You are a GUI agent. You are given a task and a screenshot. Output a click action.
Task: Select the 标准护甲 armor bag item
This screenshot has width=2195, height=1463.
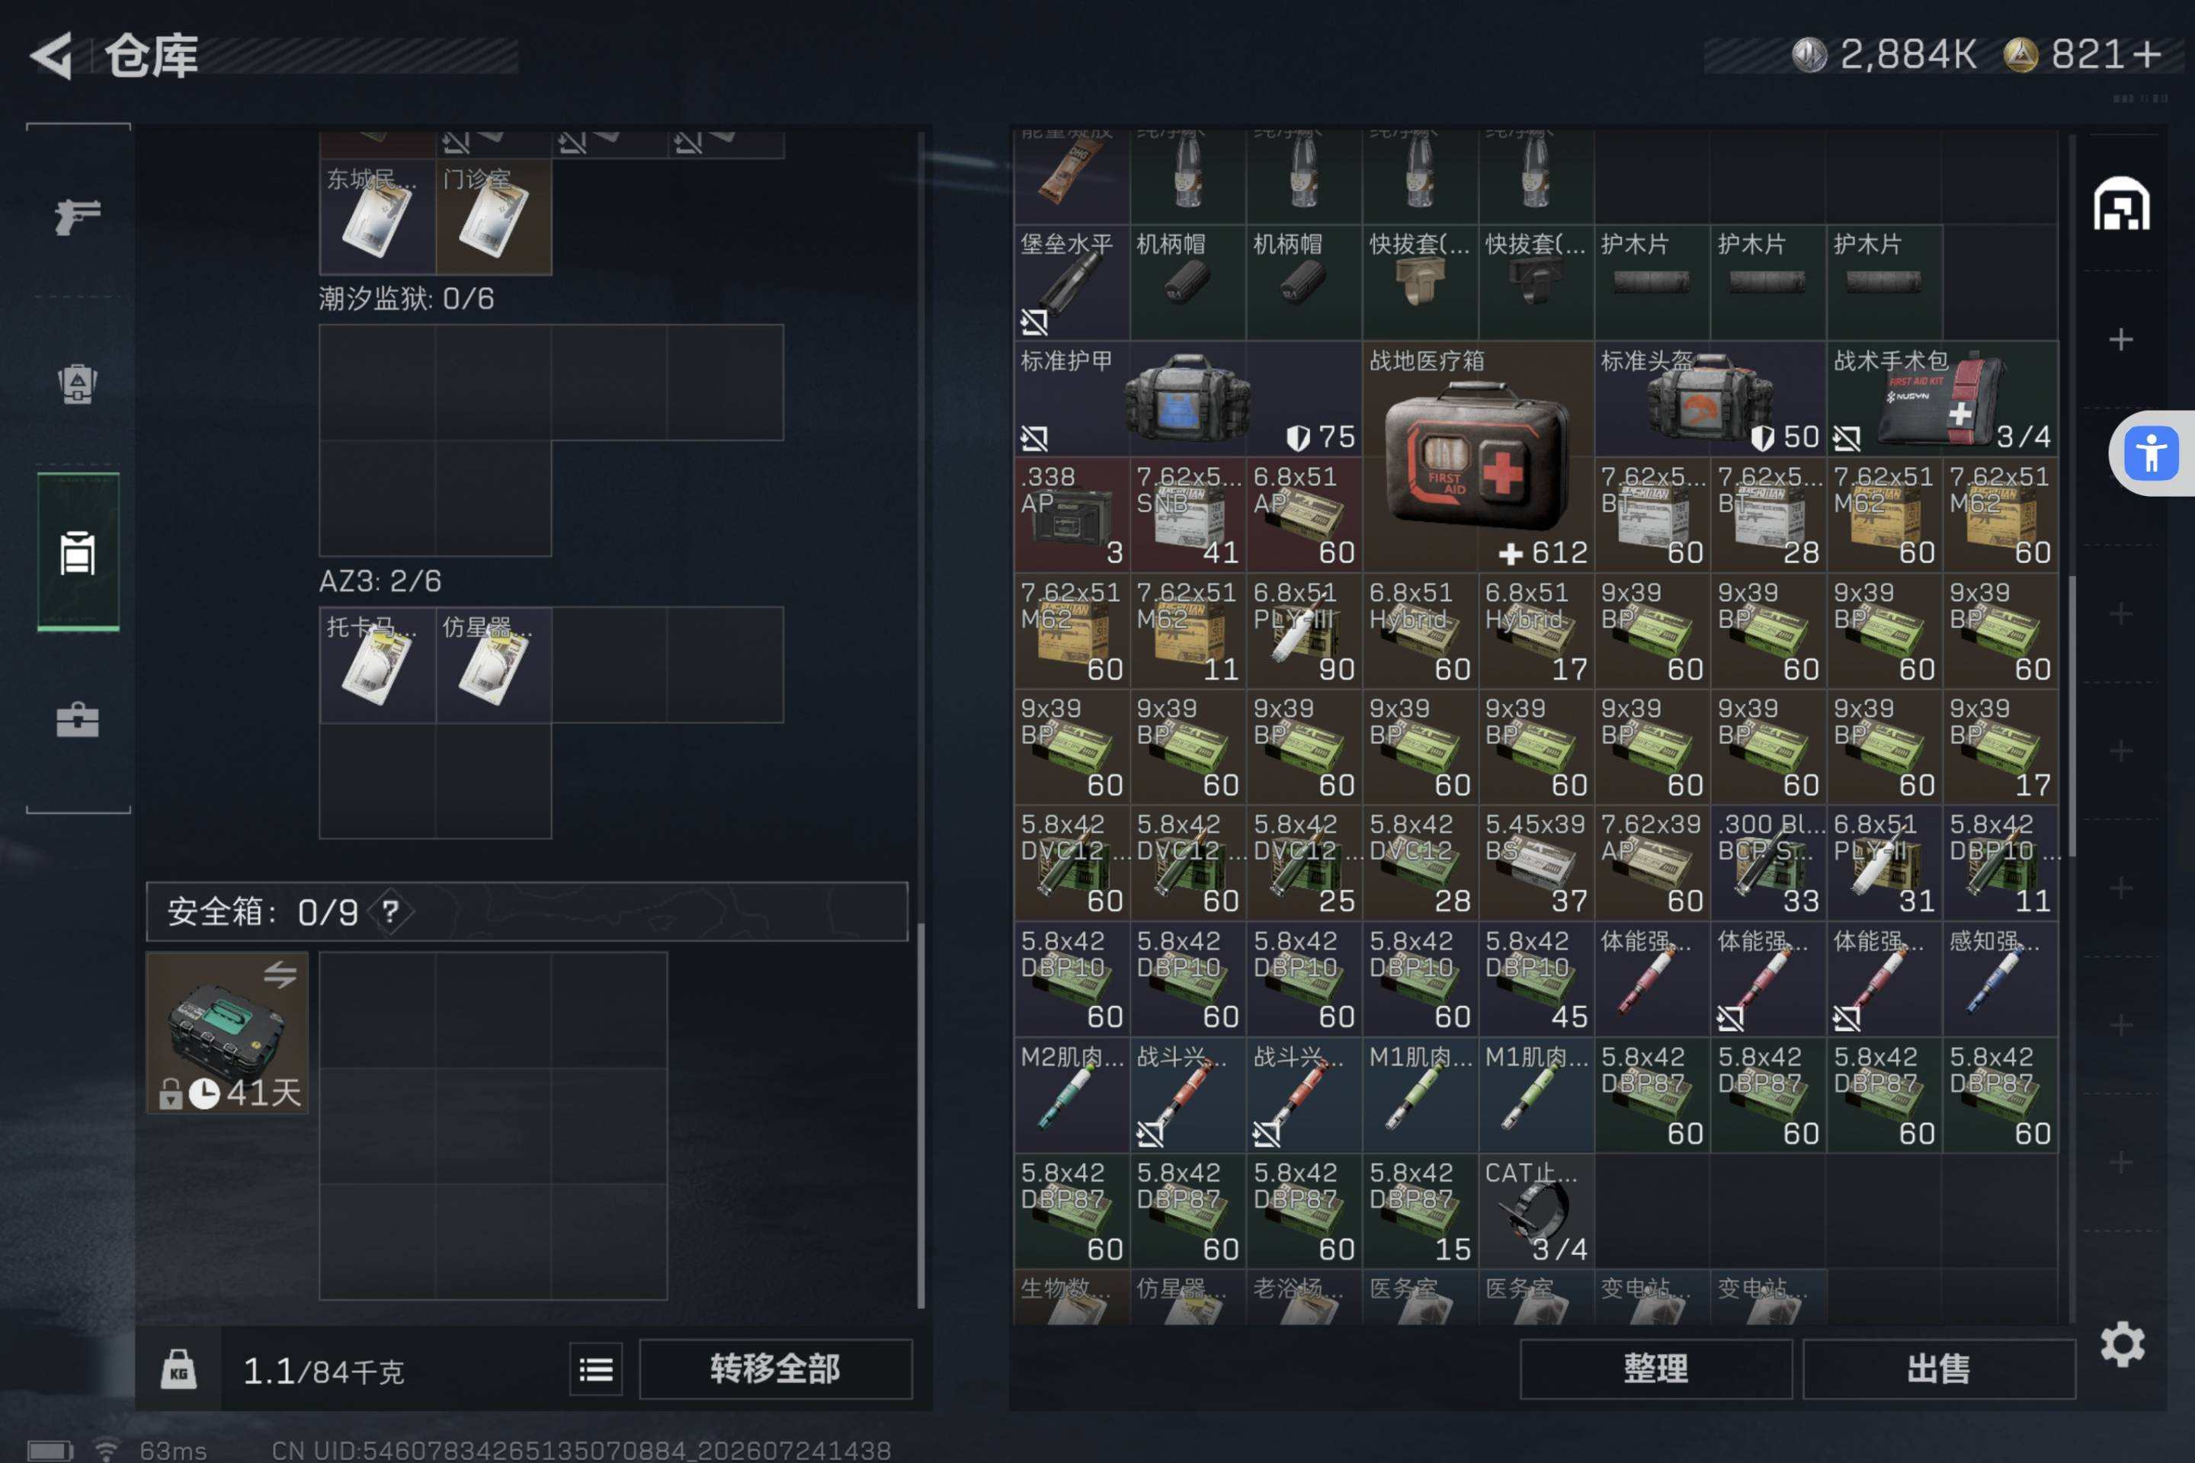tap(1188, 399)
